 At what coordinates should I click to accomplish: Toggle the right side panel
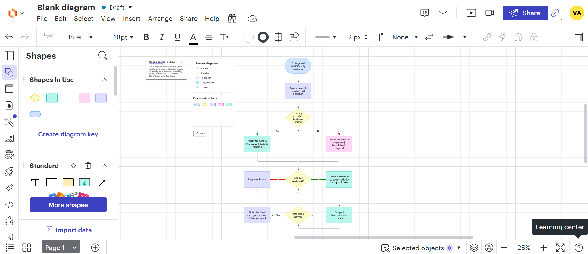click(x=579, y=37)
